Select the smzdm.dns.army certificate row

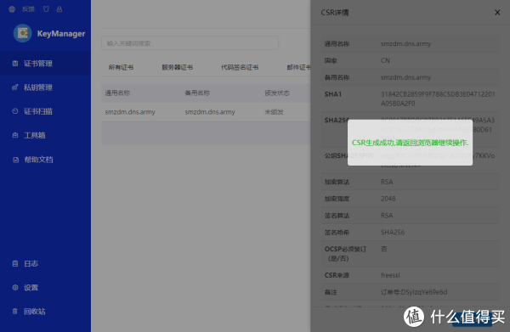click(x=206, y=112)
